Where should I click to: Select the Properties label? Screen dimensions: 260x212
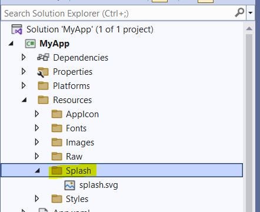pos(72,72)
